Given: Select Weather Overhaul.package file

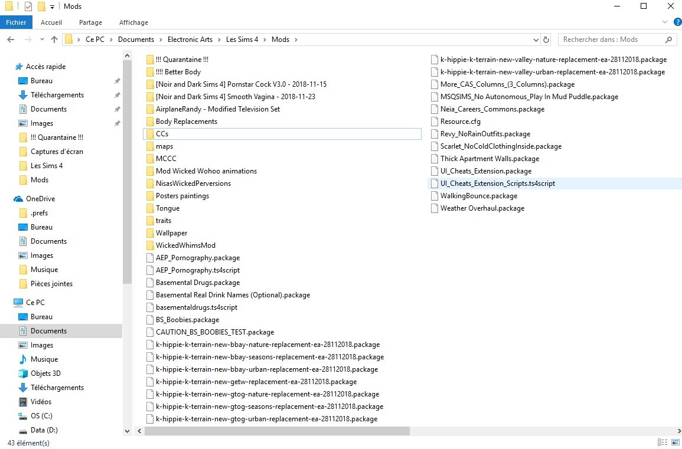Looking at the screenshot, I should (482, 208).
